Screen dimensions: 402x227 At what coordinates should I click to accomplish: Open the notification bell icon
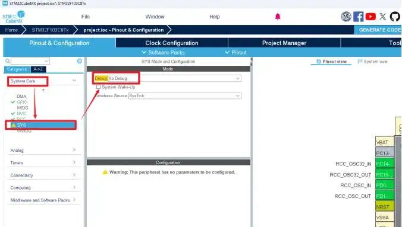click(x=278, y=17)
